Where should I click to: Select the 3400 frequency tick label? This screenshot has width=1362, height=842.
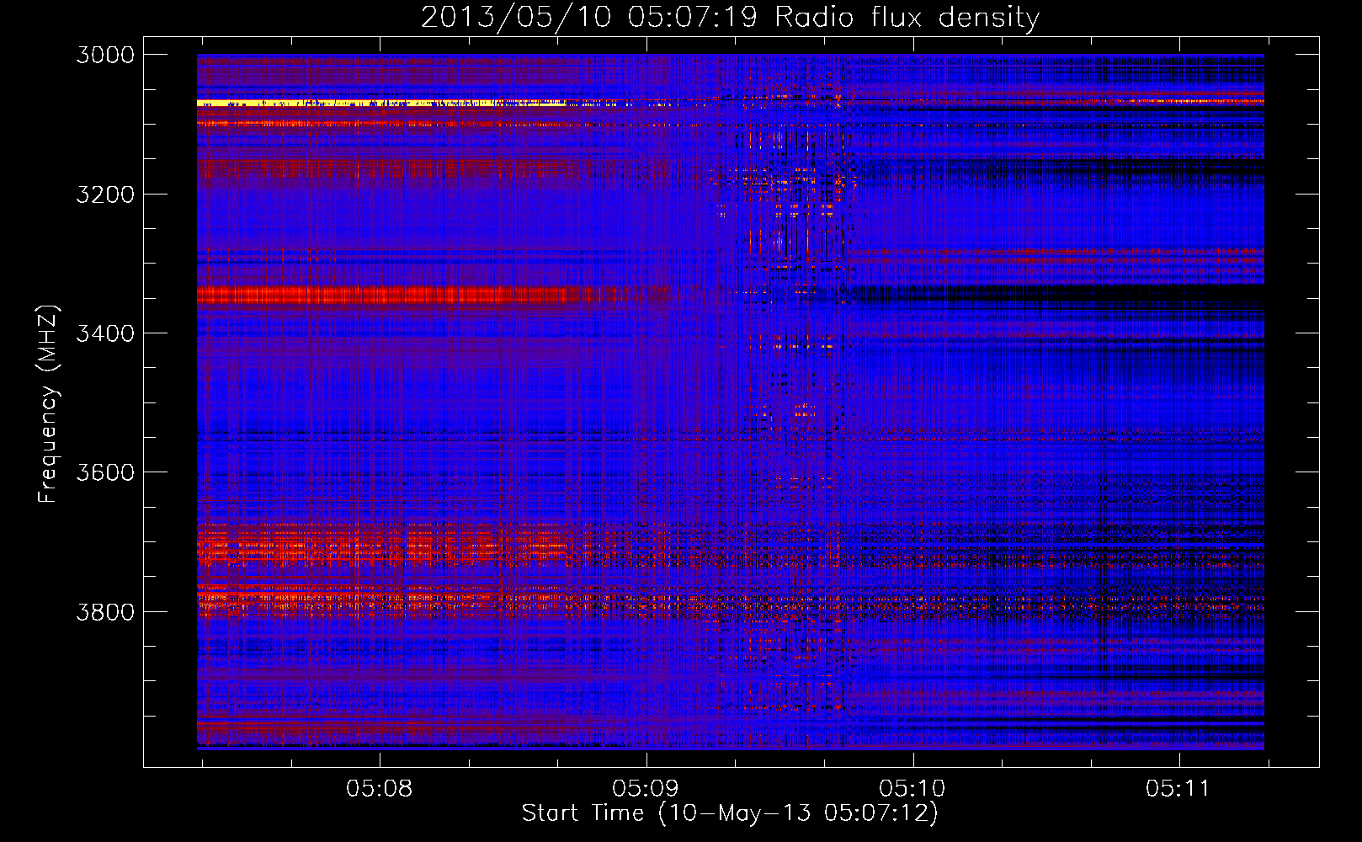tap(105, 333)
